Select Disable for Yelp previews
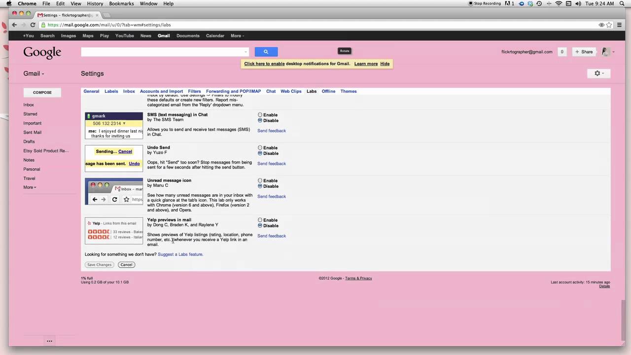 [x=260, y=226]
